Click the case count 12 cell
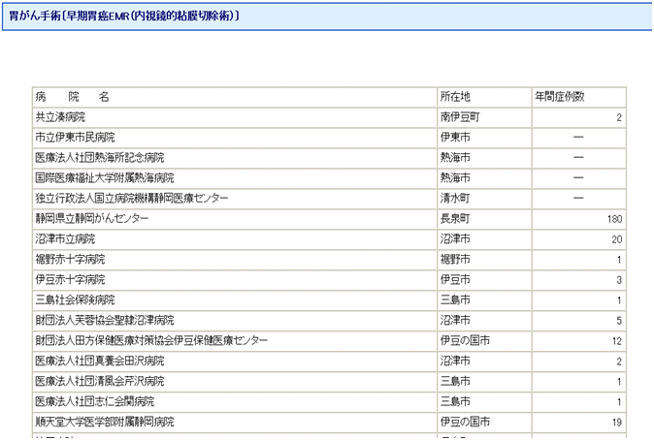The height and width of the screenshot is (440, 654). (616, 341)
